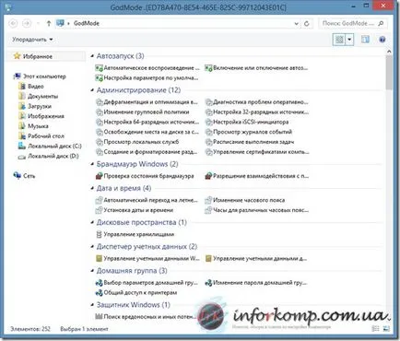Change view mode via view icon
This screenshot has height=341, width=400.
click(x=339, y=40)
